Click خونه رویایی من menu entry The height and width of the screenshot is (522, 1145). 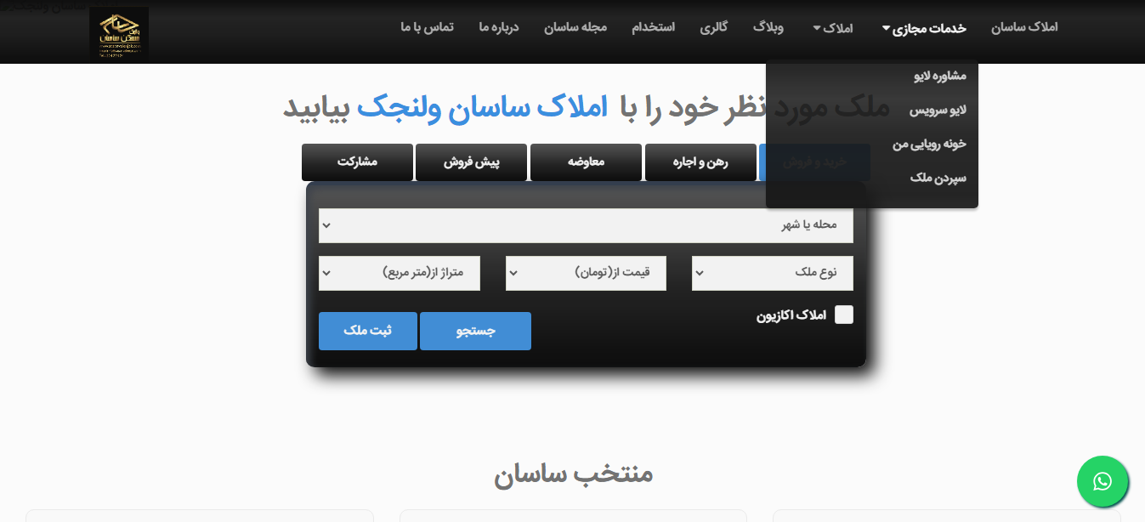coord(929,145)
